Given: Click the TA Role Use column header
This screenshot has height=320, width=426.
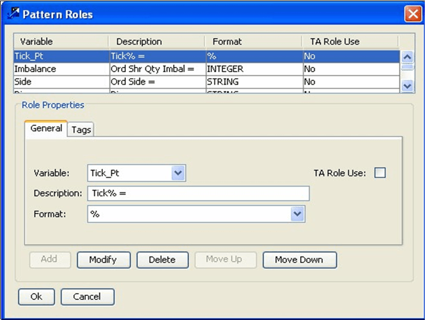Looking at the screenshot, I should (351, 42).
